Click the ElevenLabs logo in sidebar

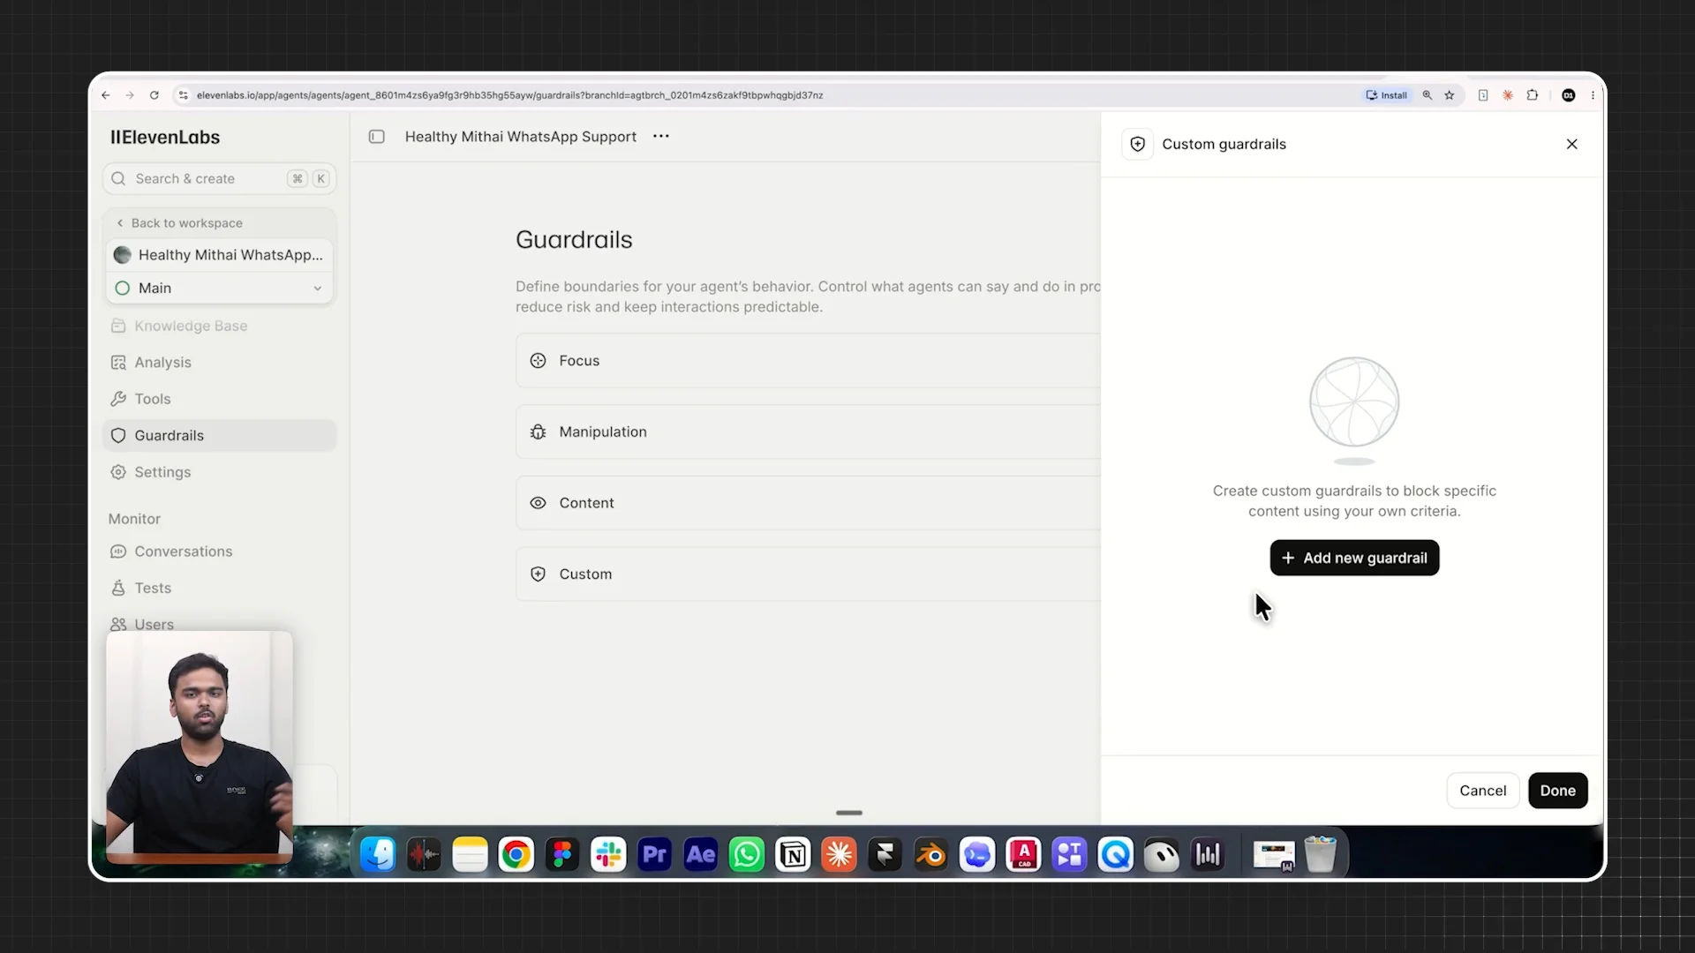pos(165,137)
